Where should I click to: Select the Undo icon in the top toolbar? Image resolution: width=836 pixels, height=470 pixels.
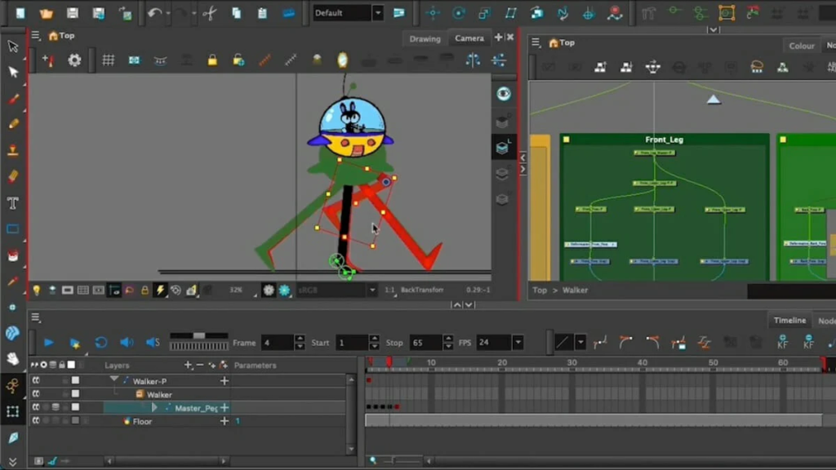pyautogui.click(x=155, y=11)
